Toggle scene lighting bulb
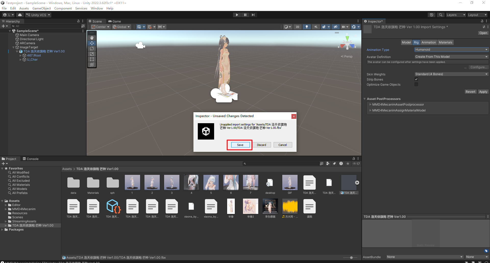 click(307, 27)
